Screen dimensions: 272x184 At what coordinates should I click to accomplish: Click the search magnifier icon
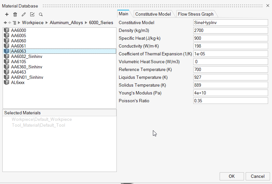tap(41, 14)
